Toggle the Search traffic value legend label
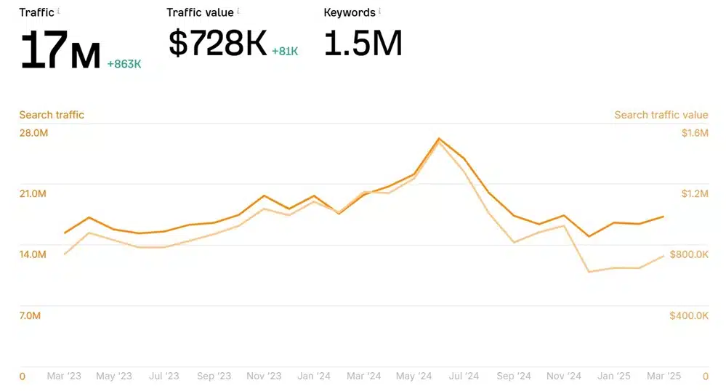 [661, 115]
